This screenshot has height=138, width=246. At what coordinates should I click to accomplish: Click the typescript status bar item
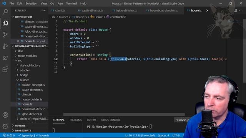coord(26,135)
